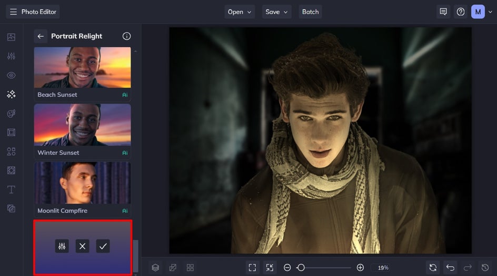Go back from Portrait Relight panel
The image size is (497, 276).
(x=41, y=36)
